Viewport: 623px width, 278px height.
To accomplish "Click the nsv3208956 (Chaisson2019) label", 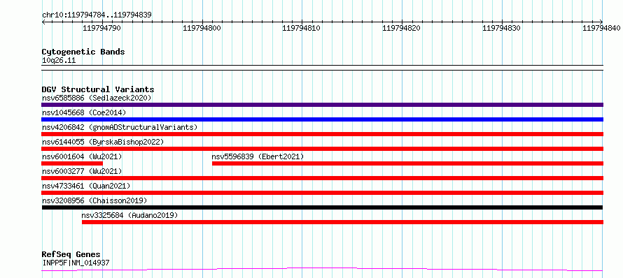I will (x=94, y=200).
